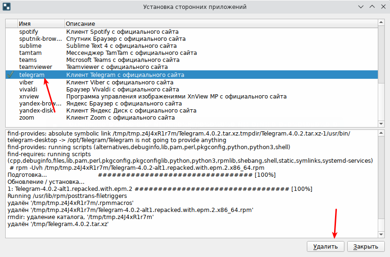Click the telegram name in selected row
The height and width of the screenshot is (257, 390).
pos(31,75)
